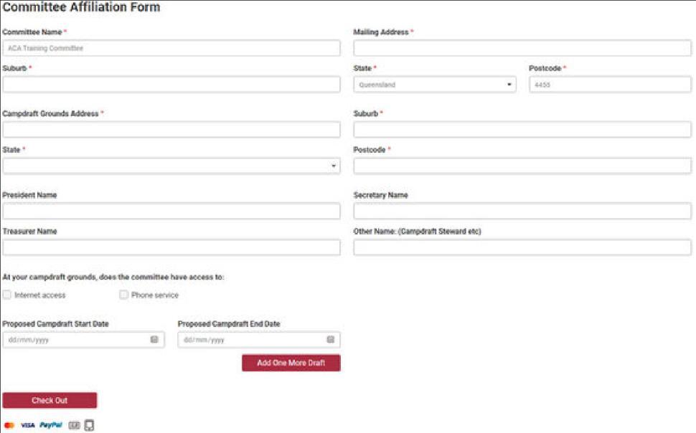Open the End Date calendar picker icon
Image resolution: width=696 pixels, height=433 pixels.
pyautogui.click(x=331, y=340)
